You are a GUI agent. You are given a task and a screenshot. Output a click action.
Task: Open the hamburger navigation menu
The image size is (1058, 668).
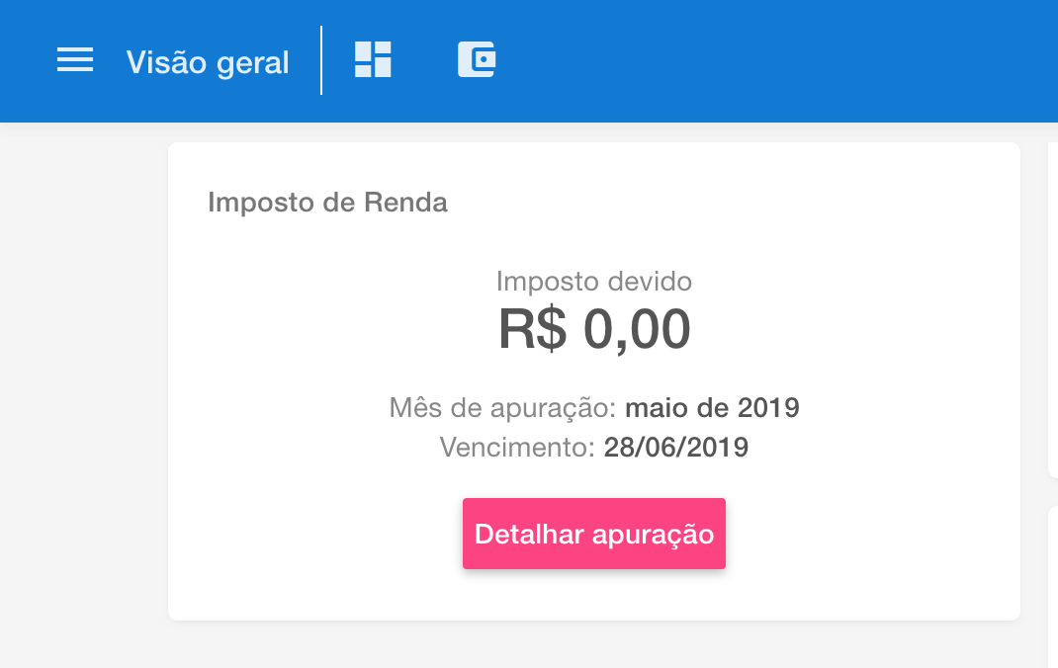[75, 61]
